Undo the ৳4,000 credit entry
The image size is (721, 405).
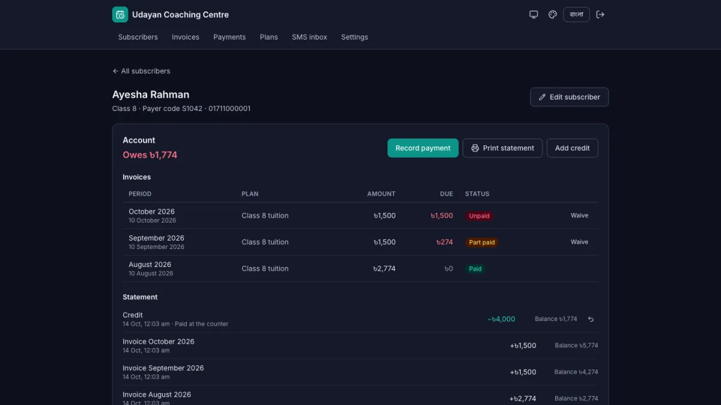pyautogui.click(x=591, y=319)
